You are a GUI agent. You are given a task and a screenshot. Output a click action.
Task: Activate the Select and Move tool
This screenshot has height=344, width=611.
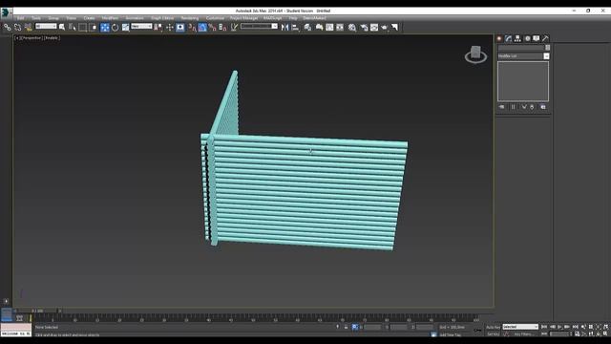click(105, 28)
